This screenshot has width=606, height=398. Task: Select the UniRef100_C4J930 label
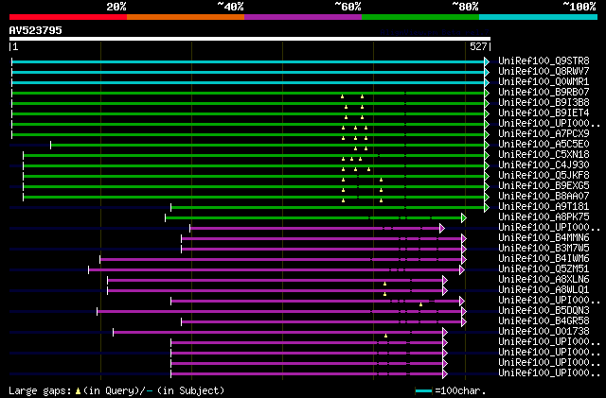pos(544,165)
